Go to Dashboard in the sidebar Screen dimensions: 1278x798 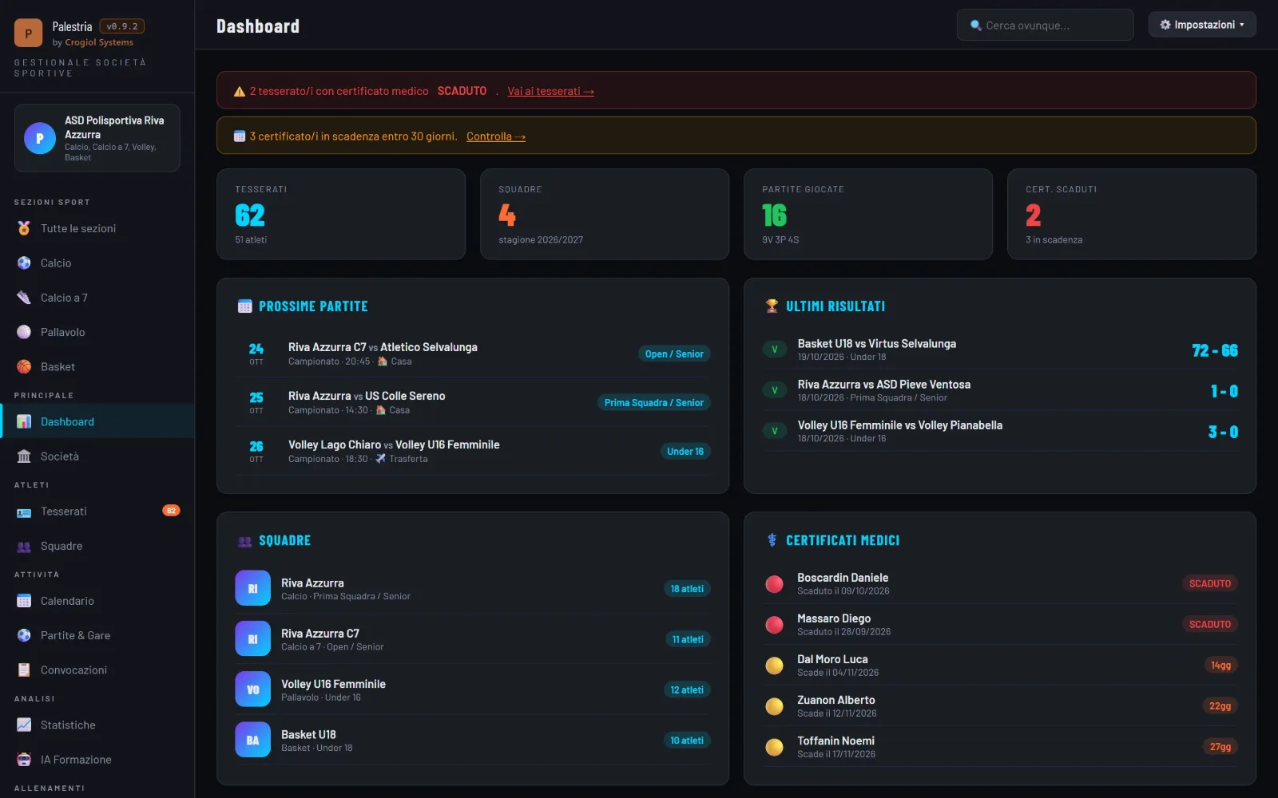[97, 421]
